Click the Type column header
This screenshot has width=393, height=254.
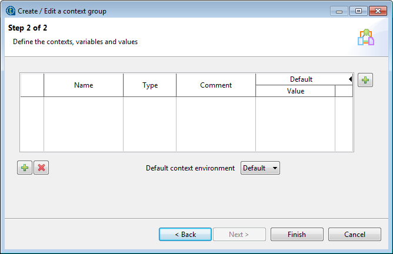click(150, 85)
